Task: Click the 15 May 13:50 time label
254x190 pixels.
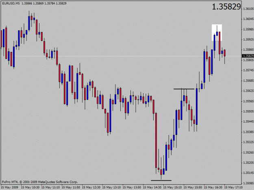Action: 132,188
